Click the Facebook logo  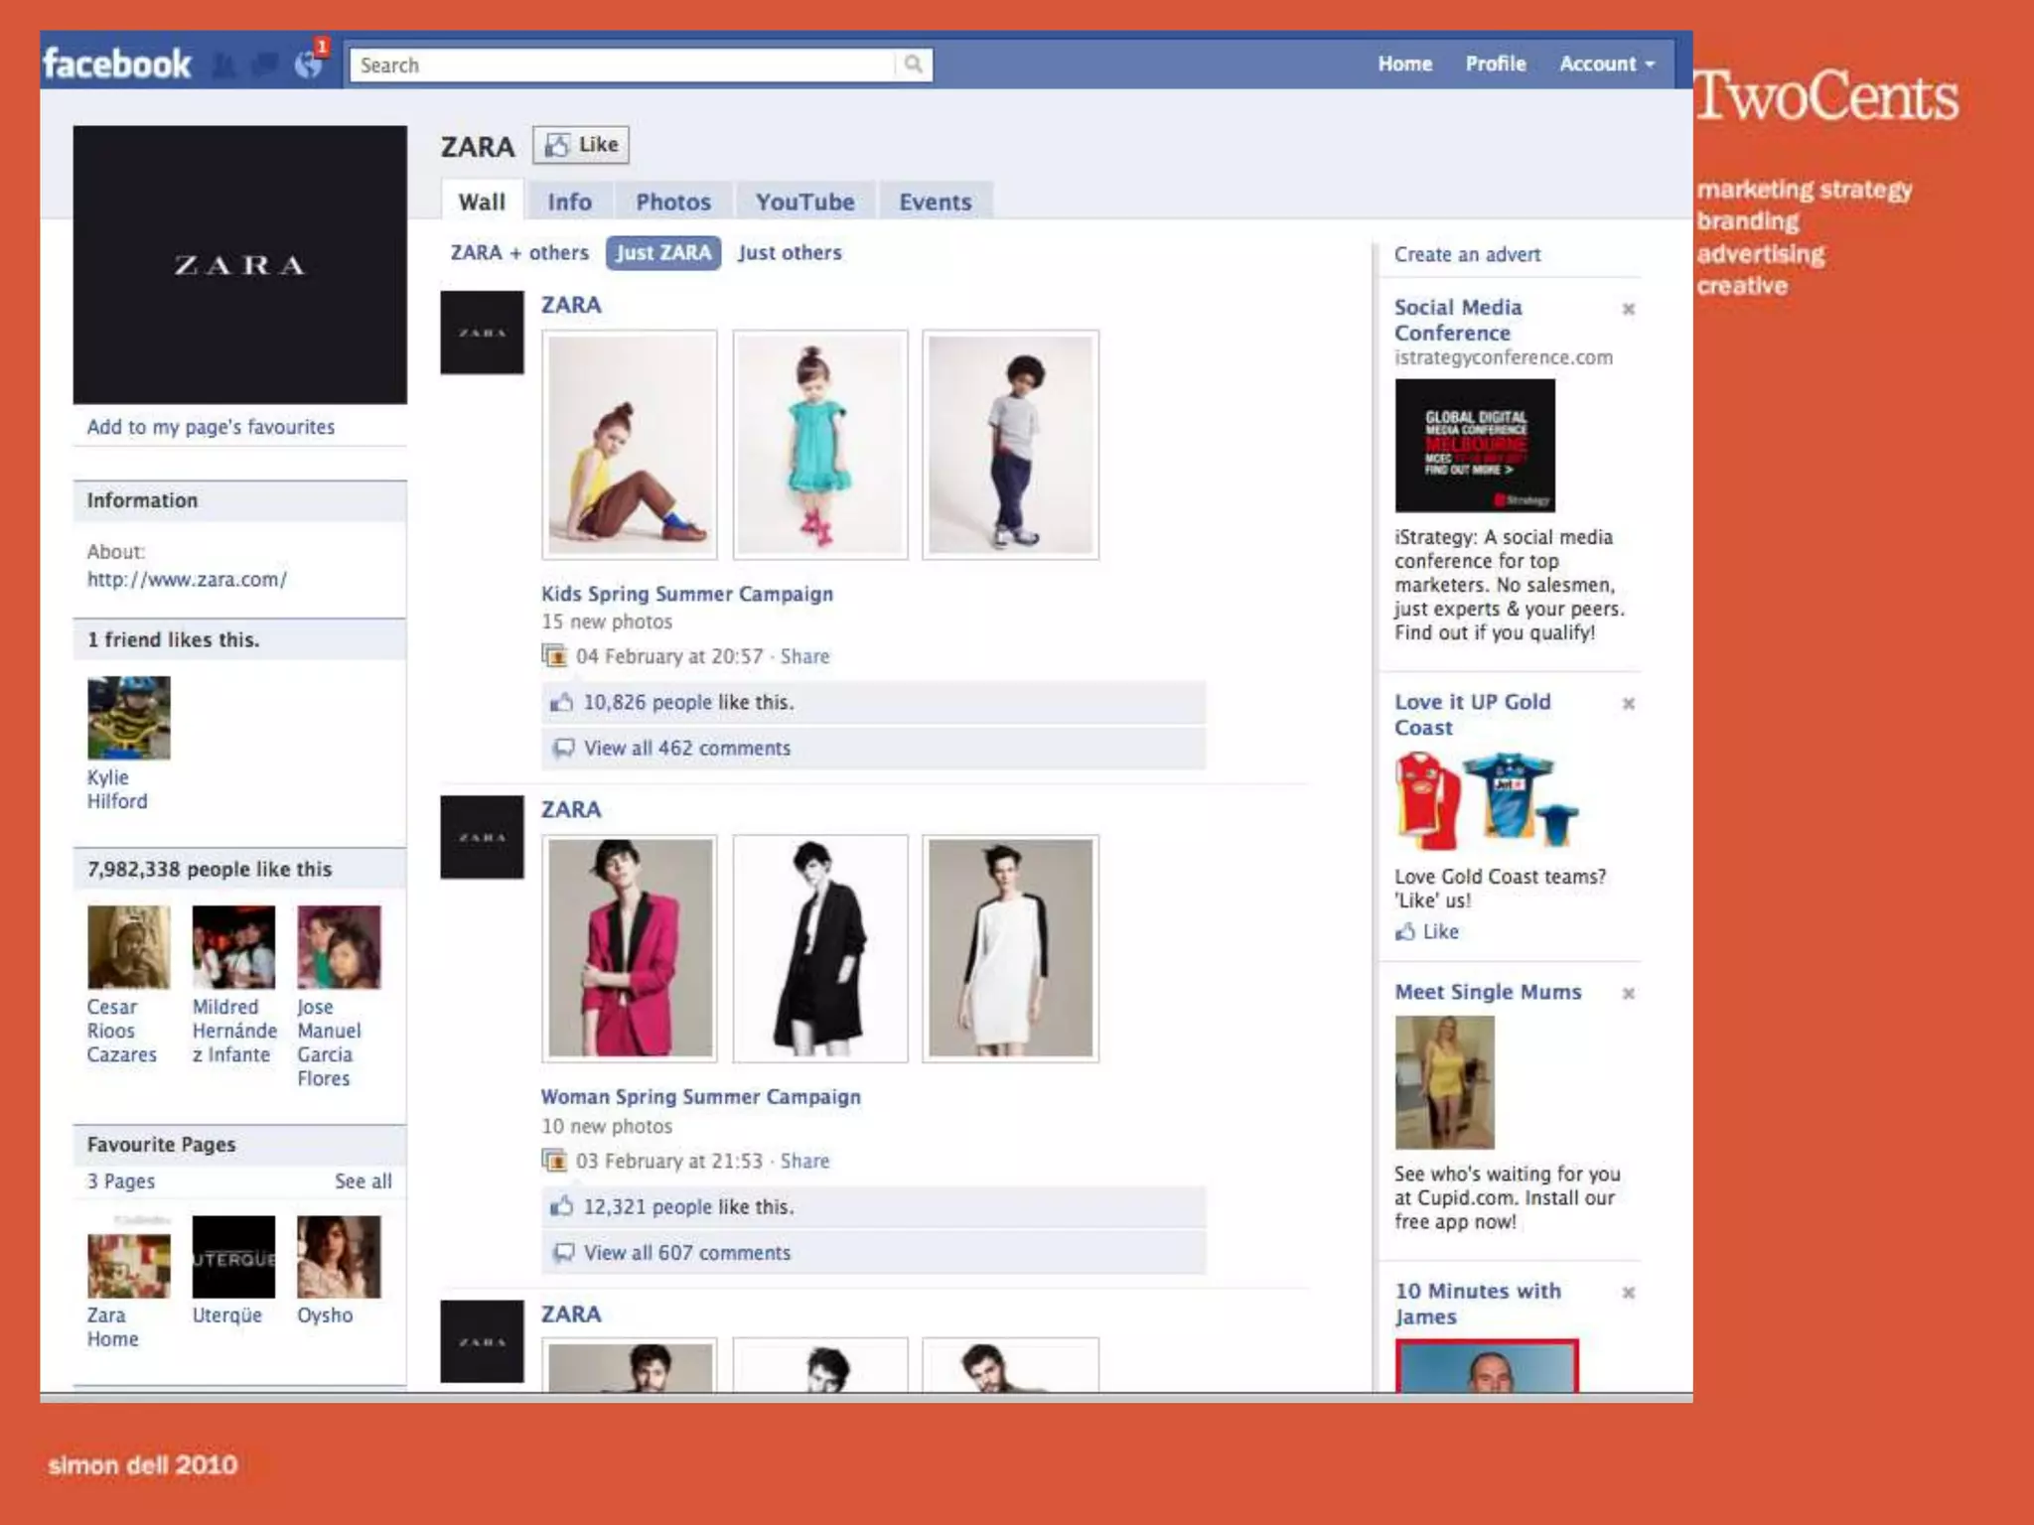pyautogui.click(x=117, y=65)
